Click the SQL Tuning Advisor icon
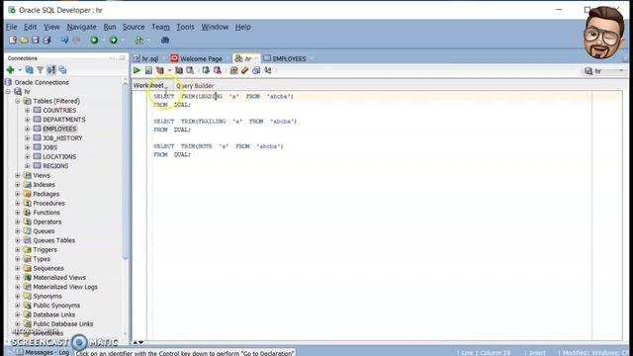Viewport: 633px width, 356px height. (190, 70)
